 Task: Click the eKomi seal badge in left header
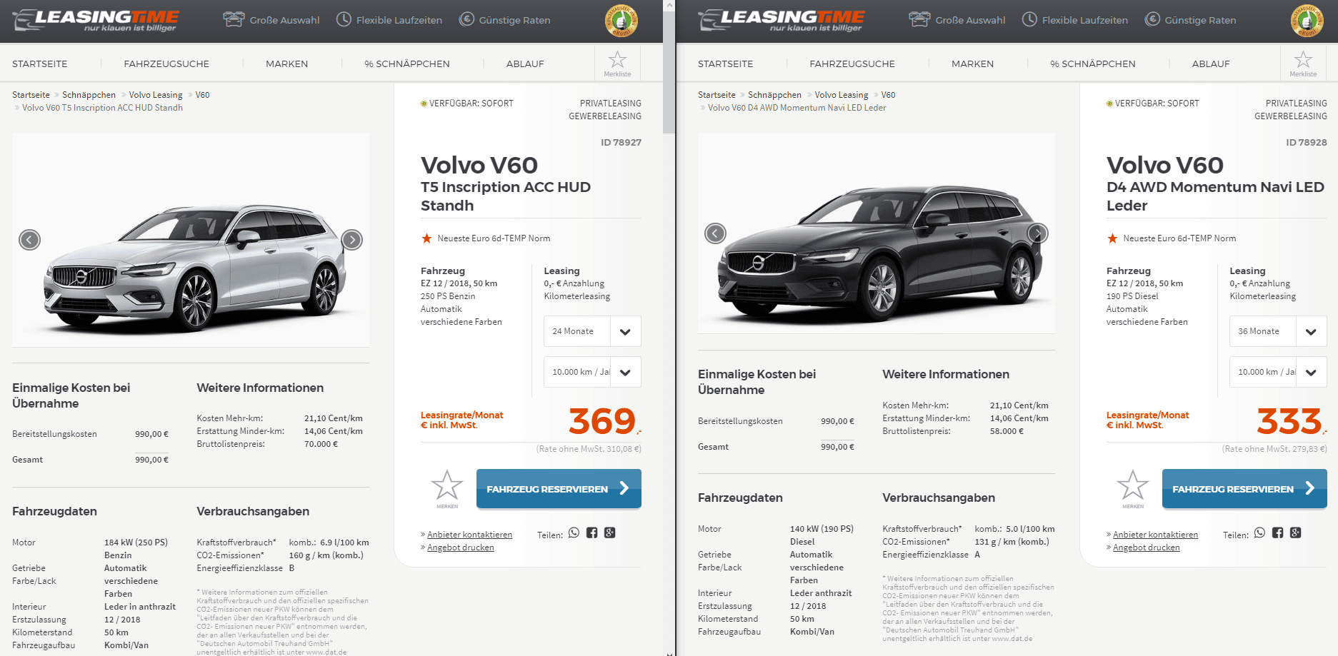[x=621, y=21]
